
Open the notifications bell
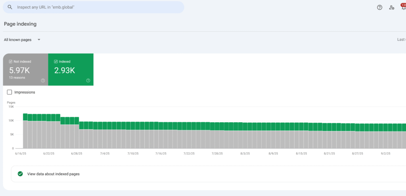tap(403, 8)
